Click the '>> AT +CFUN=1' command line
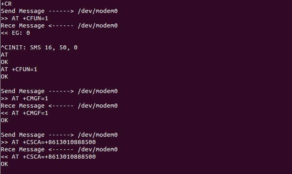292x174 pixels. tap(24, 18)
